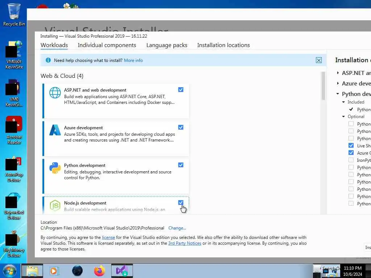The width and height of the screenshot is (371, 278).
Task: Open the More info link
Action: [133, 60]
